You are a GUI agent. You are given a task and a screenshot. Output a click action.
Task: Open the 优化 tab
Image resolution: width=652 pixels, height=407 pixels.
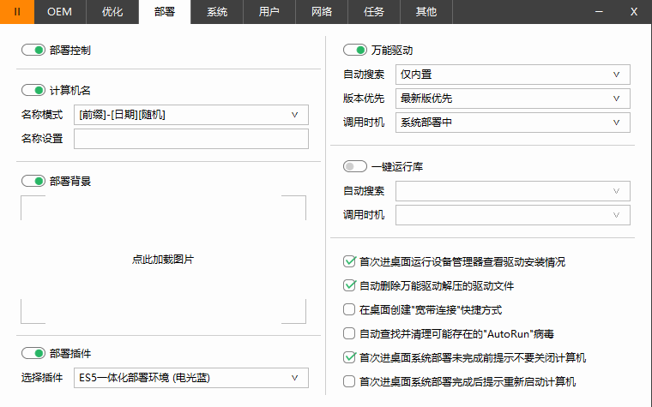112,12
